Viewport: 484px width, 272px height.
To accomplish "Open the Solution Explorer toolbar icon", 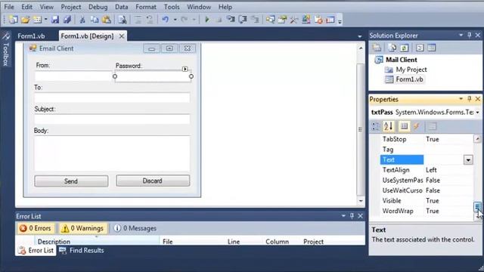I will [271, 20].
